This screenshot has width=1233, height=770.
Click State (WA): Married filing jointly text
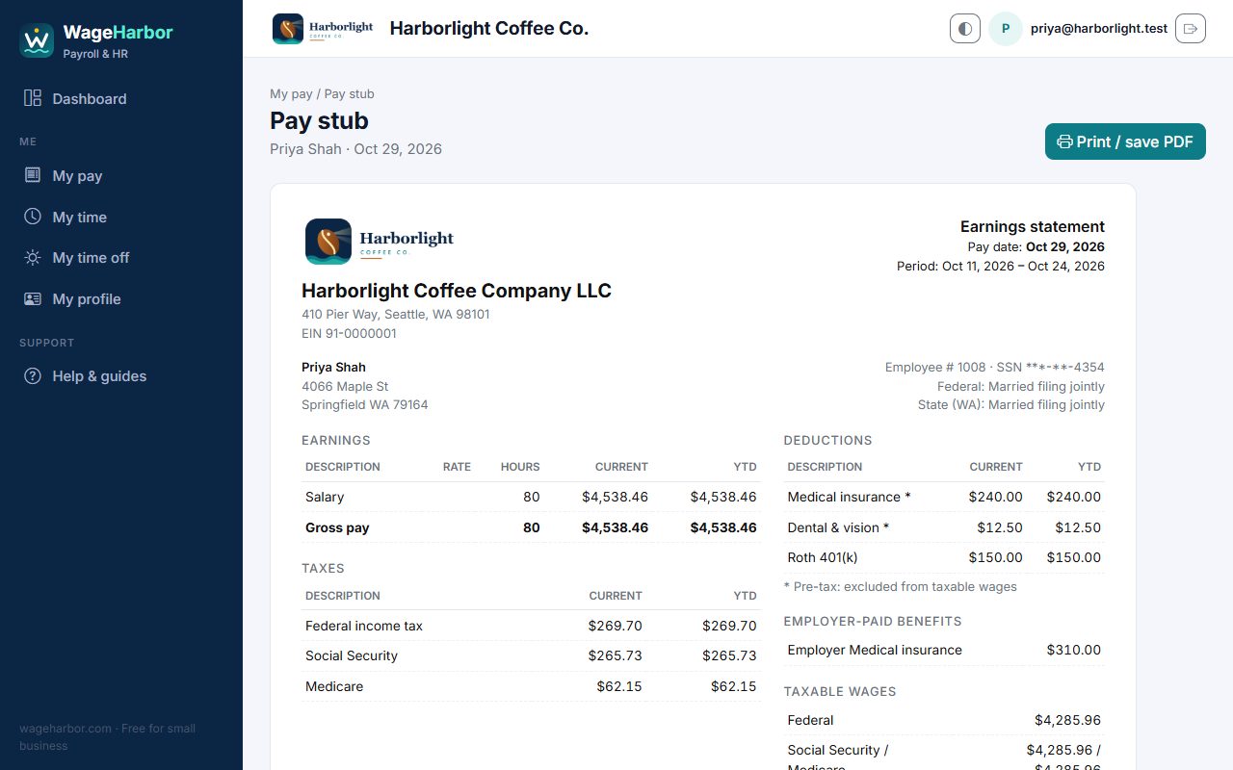tap(1011, 404)
